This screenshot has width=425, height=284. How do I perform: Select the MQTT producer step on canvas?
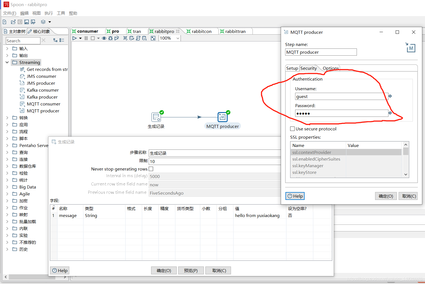[223, 117]
